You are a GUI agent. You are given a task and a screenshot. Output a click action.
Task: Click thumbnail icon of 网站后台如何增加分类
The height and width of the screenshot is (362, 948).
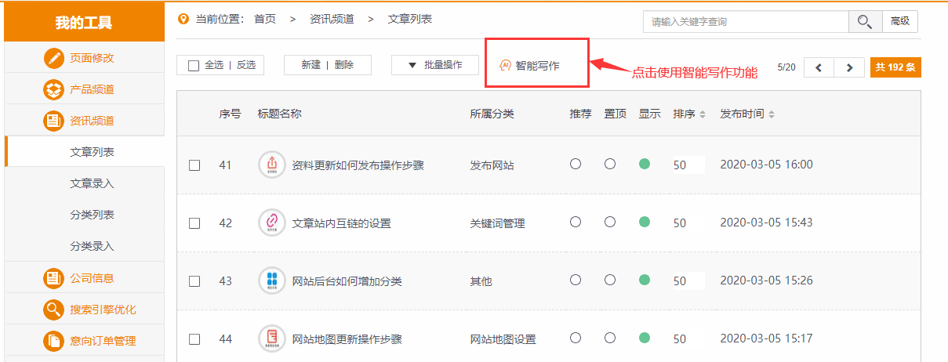[272, 281]
